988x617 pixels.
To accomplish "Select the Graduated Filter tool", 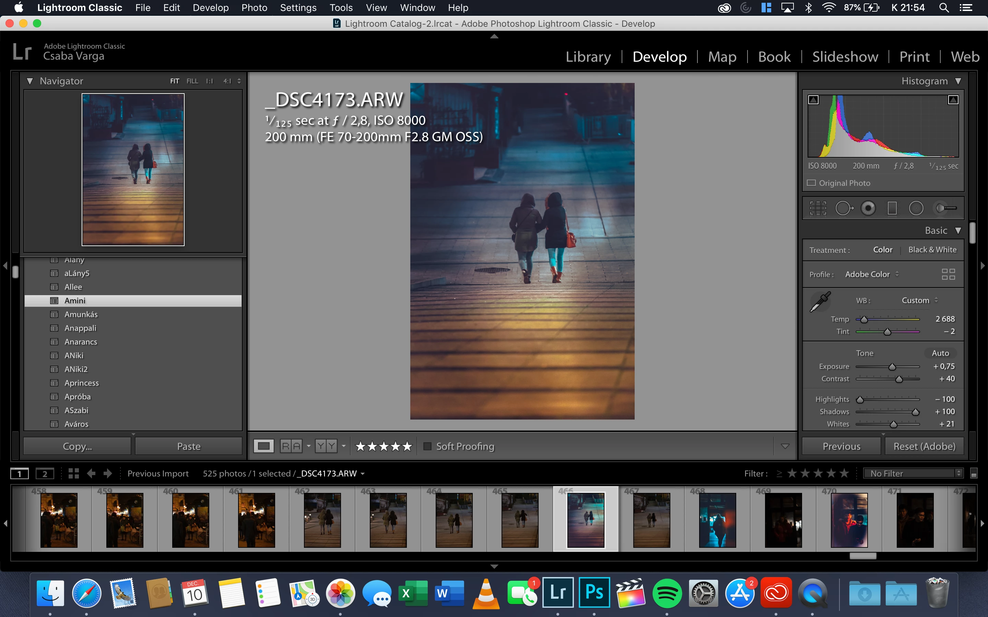I will coord(892,208).
